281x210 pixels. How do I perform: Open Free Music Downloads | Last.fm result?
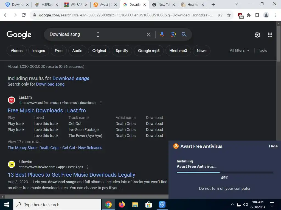tap(47, 110)
